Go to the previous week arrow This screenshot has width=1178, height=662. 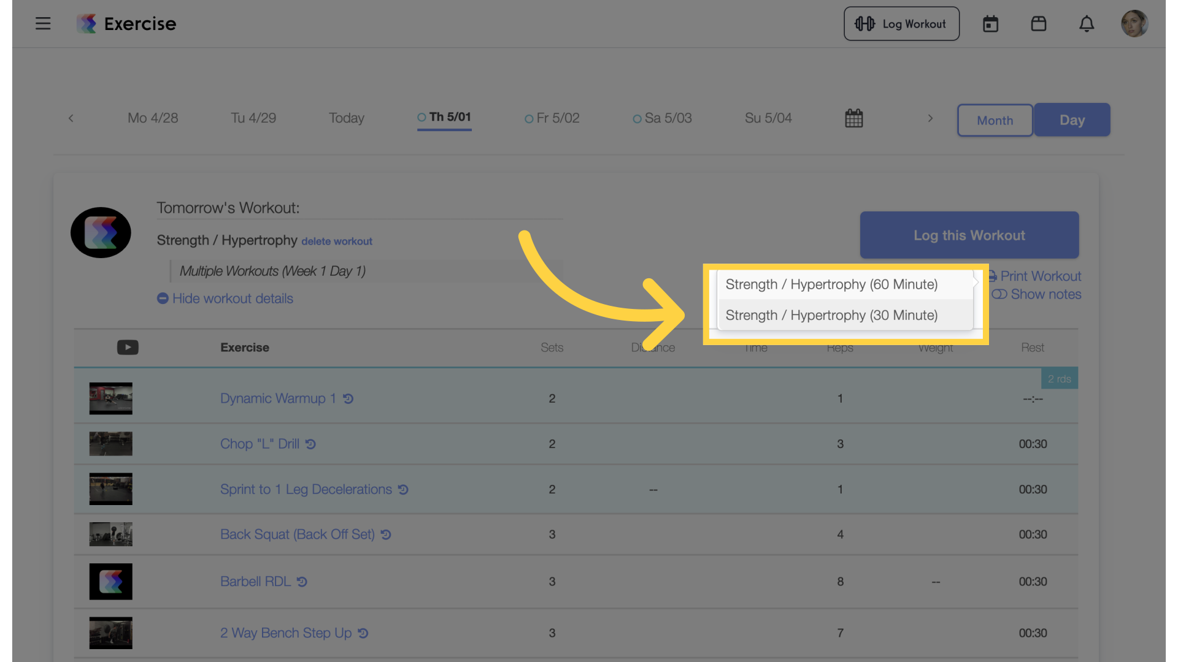click(x=71, y=118)
